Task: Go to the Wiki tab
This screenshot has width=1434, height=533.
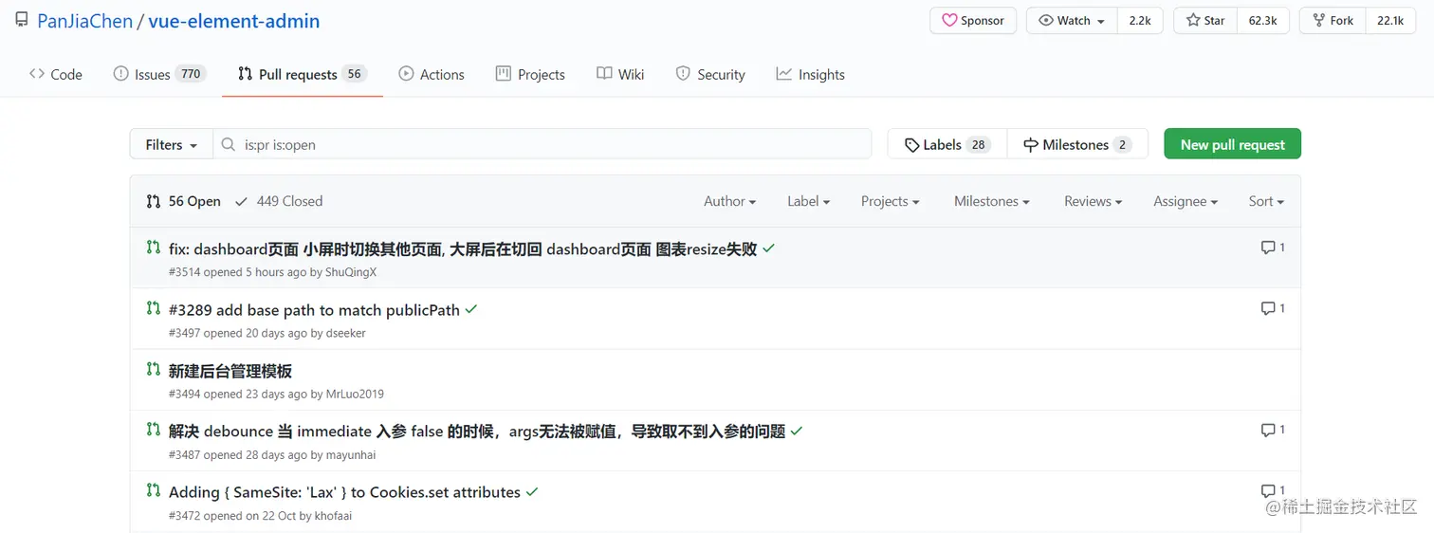Action: click(x=620, y=74)
